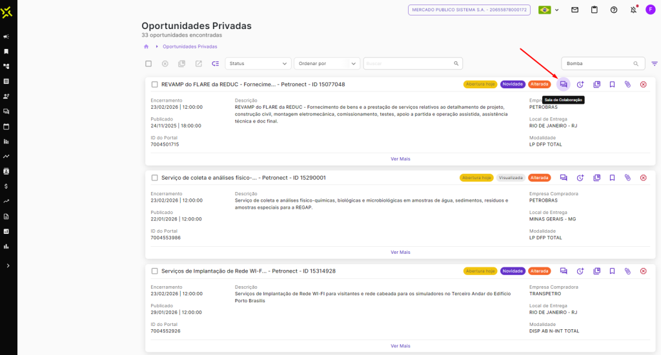Tick the Serviço de coleta opportunity checkbox
This screenshot has height=355, width=661.
point(154,178)
